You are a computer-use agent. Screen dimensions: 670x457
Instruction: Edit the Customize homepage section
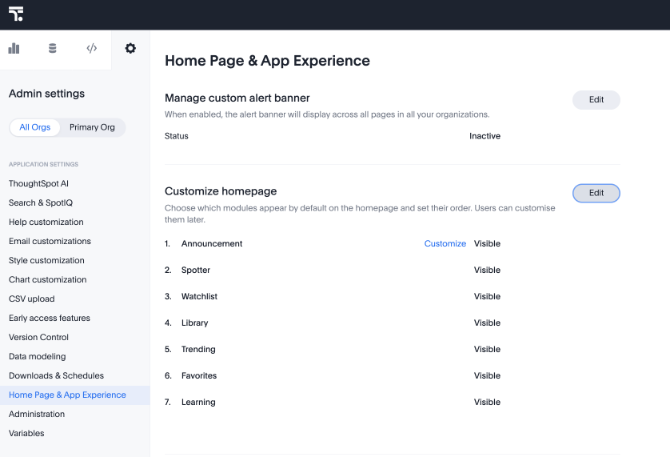(x=596, y=193)
